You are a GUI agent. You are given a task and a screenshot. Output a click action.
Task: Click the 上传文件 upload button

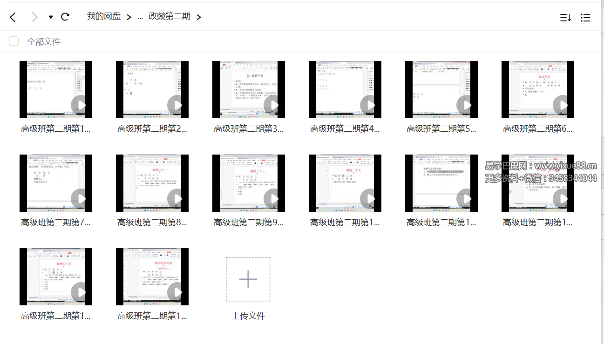pyautogui.click(x=248, y=278)
